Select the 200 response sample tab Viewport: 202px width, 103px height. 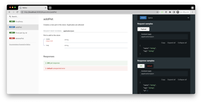coord(141,66)
